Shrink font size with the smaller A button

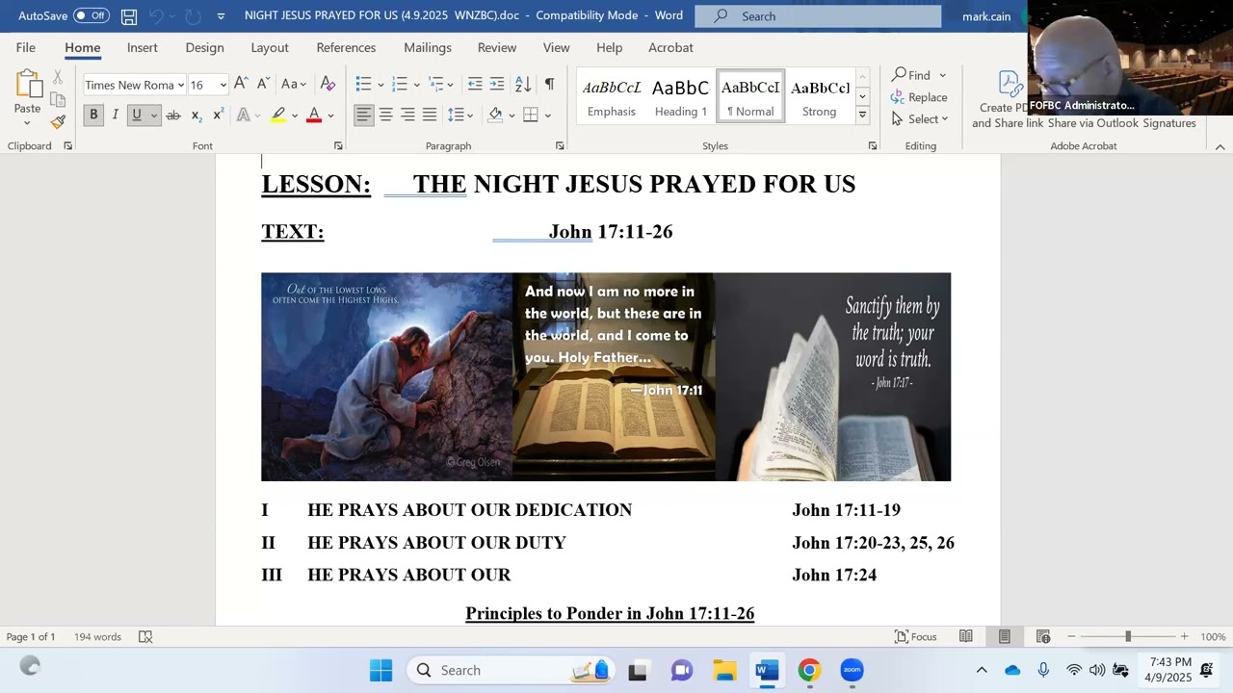[x=263, y=85]
